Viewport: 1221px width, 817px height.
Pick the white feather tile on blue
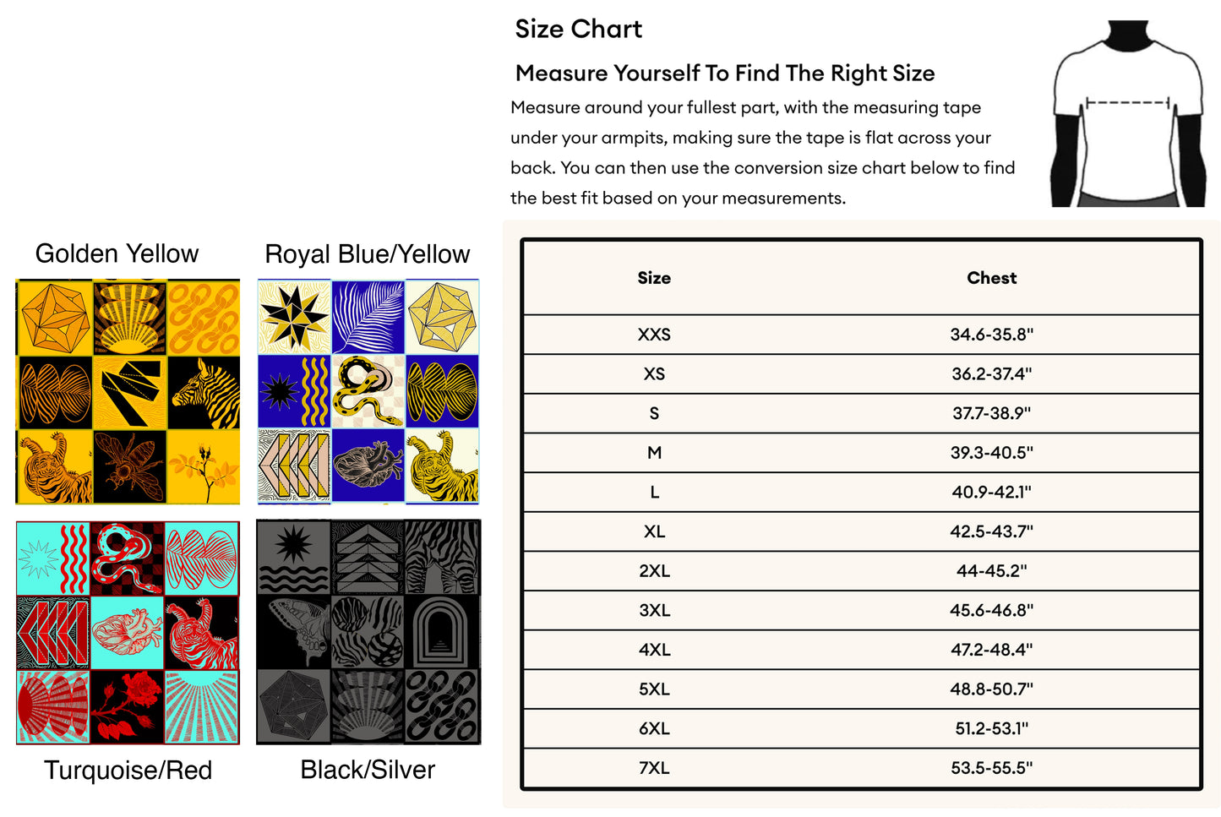[x=368, y=317]
